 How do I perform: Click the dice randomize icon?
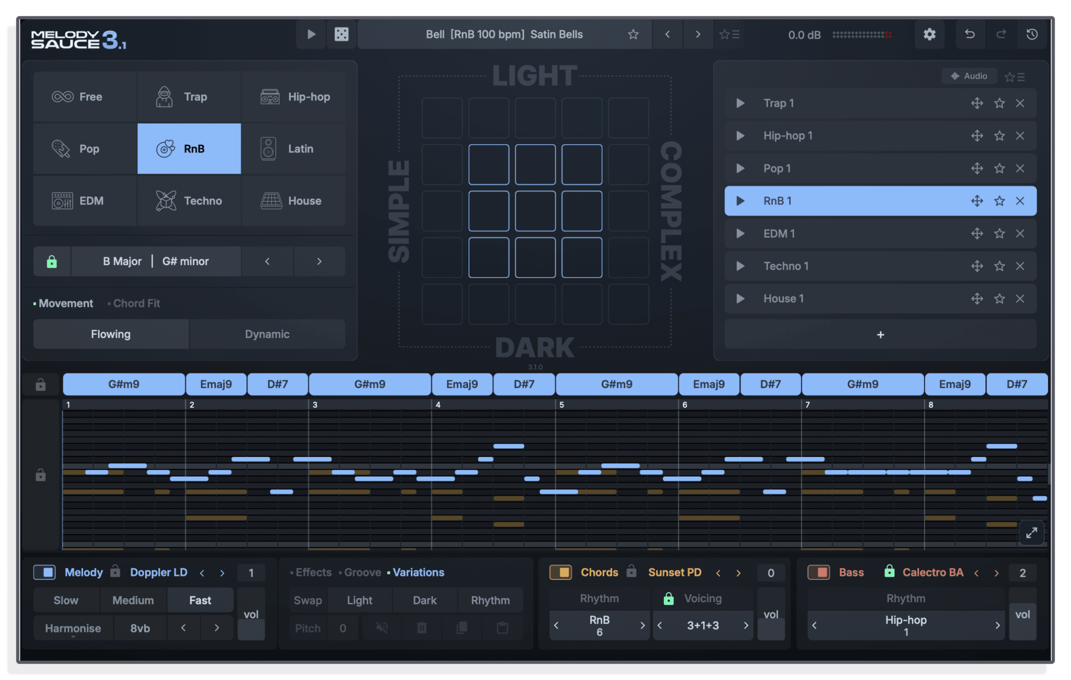click(x=341, y=34)
